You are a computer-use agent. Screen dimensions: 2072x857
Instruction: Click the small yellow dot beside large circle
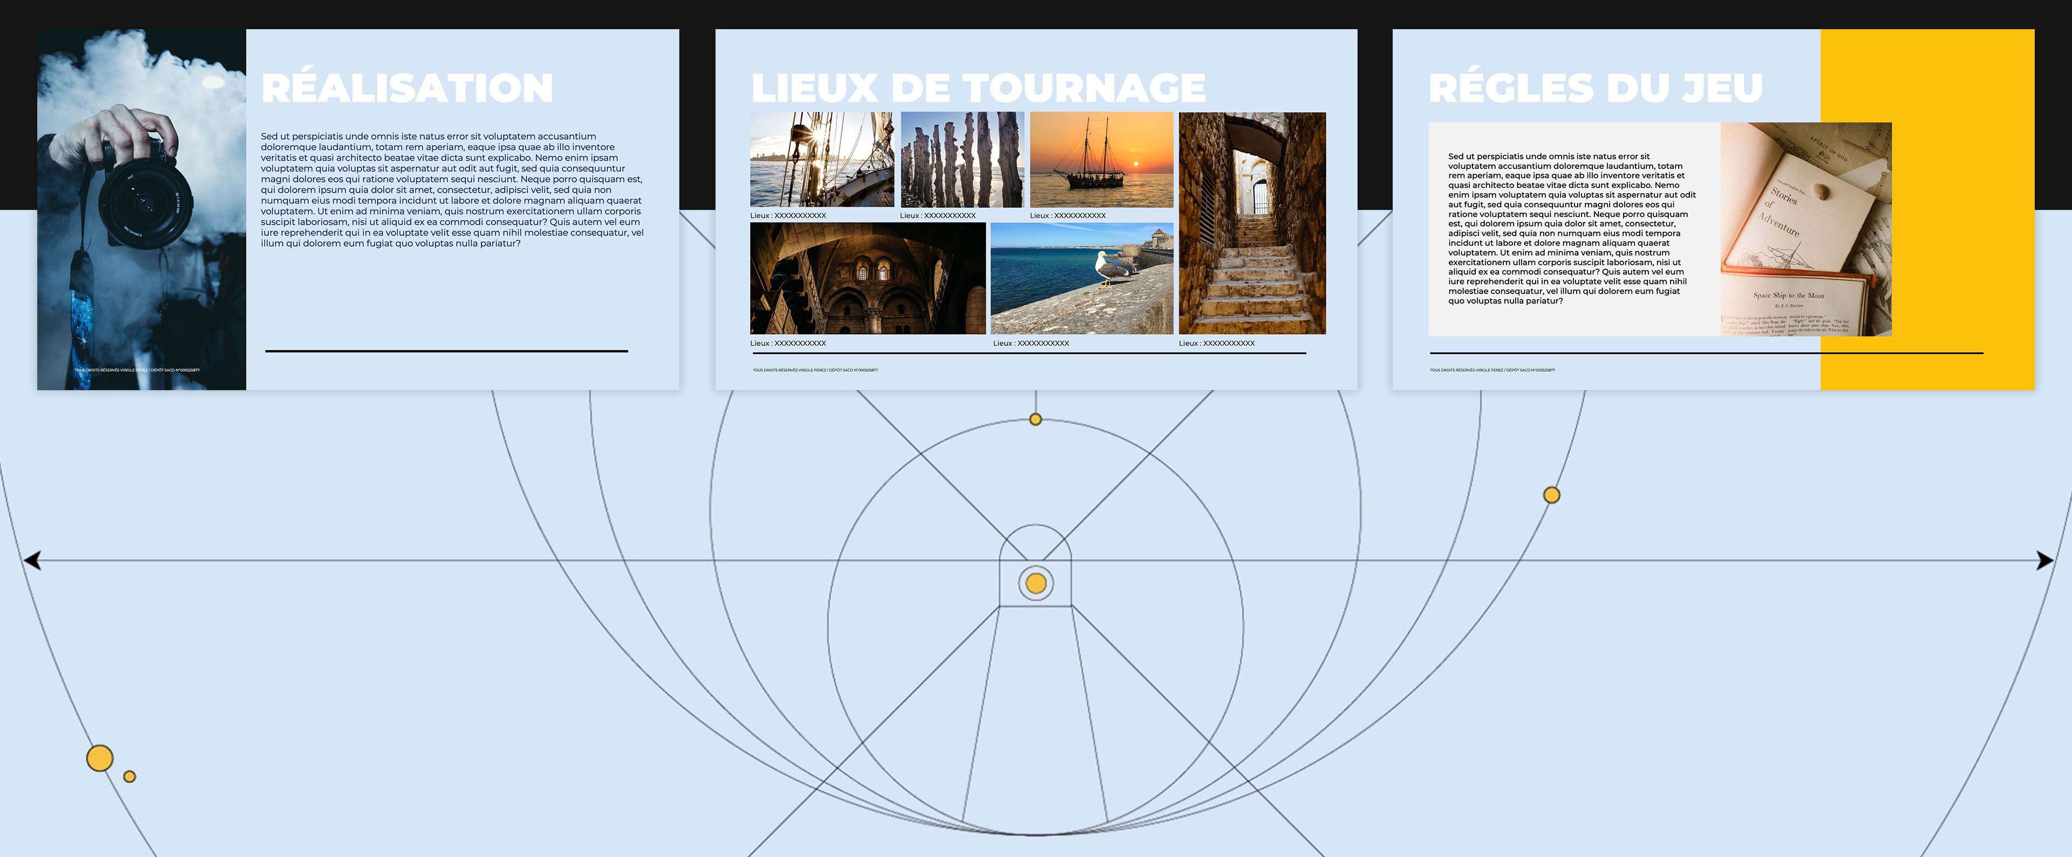(129, 777)
